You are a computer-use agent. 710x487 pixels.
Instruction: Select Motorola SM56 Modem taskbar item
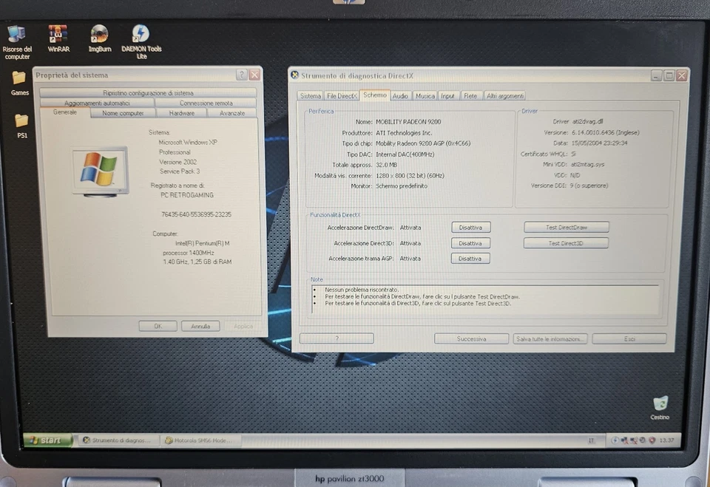(x=201, y=440)
